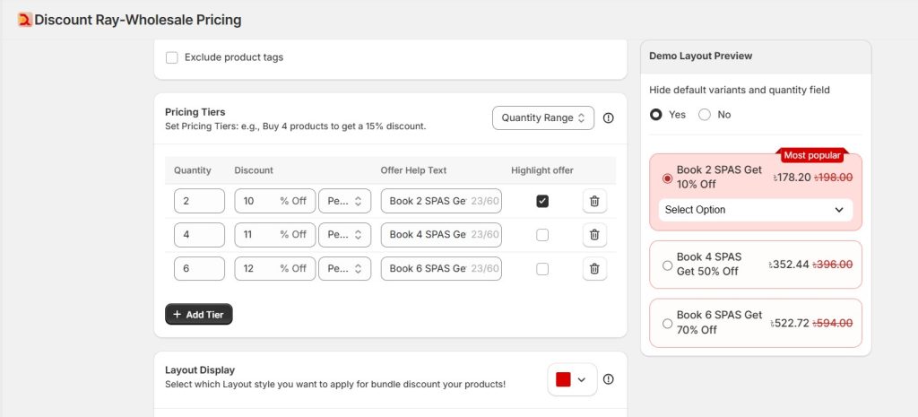Expand the Select Option dropdown in preview
918x417 pixels.
(x=755, y=210)
